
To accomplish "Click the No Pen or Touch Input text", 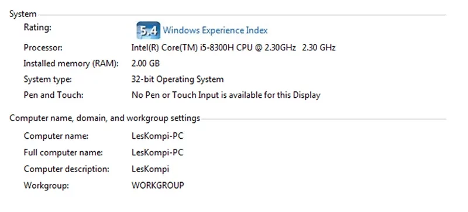I will (226, 95).
